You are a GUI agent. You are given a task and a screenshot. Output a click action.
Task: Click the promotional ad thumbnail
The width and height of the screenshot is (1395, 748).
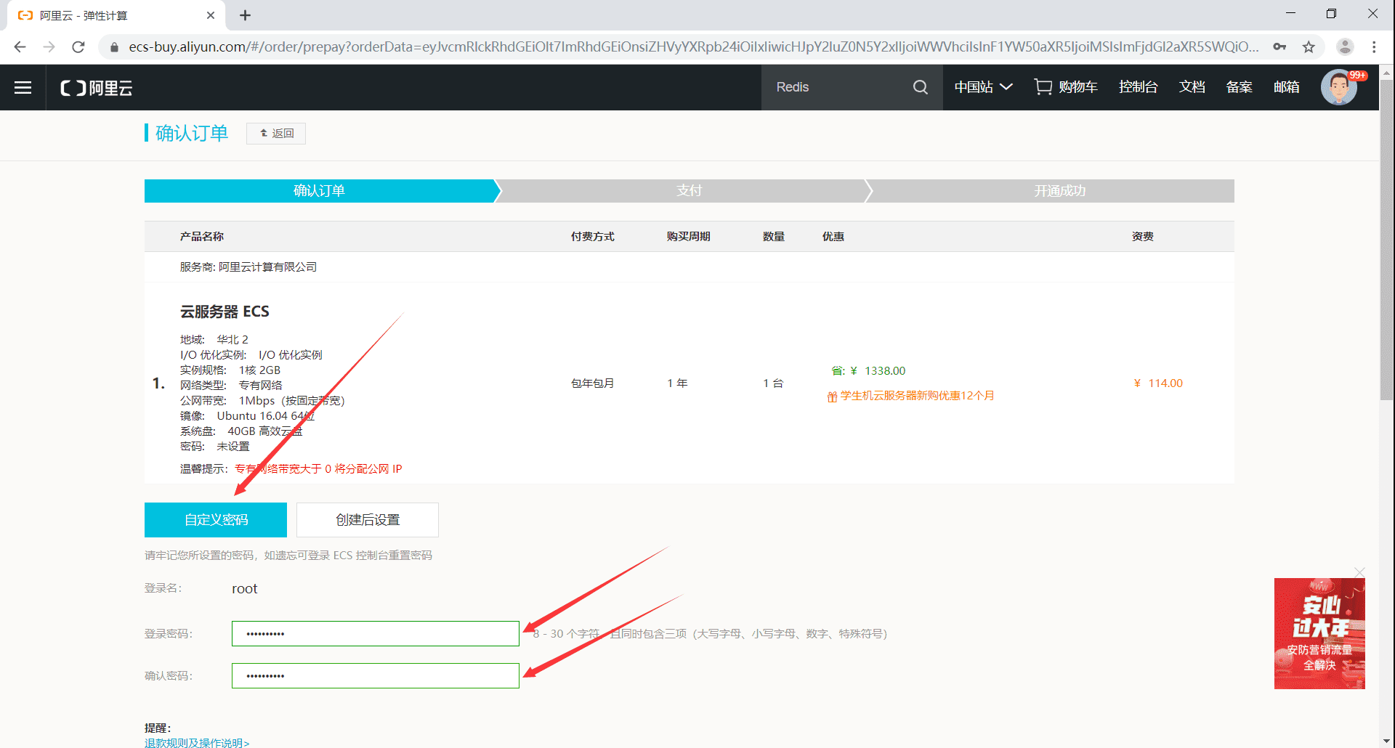(1319, 633)
